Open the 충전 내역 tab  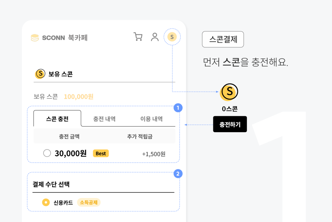click(x=104, y=119)
